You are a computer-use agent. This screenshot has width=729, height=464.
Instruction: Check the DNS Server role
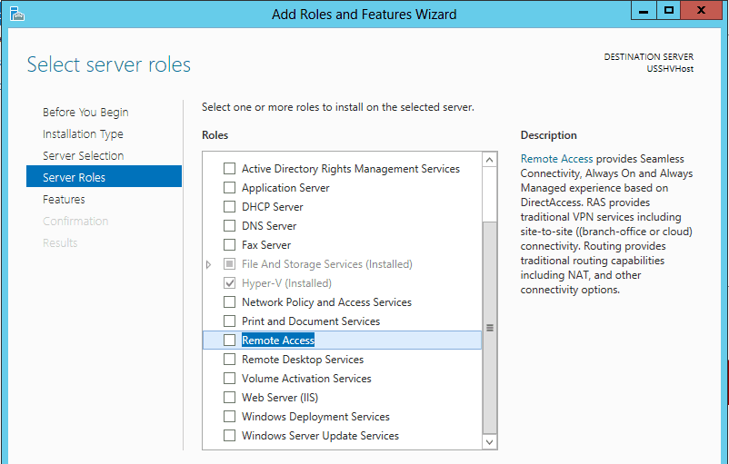tap(229, 226)
